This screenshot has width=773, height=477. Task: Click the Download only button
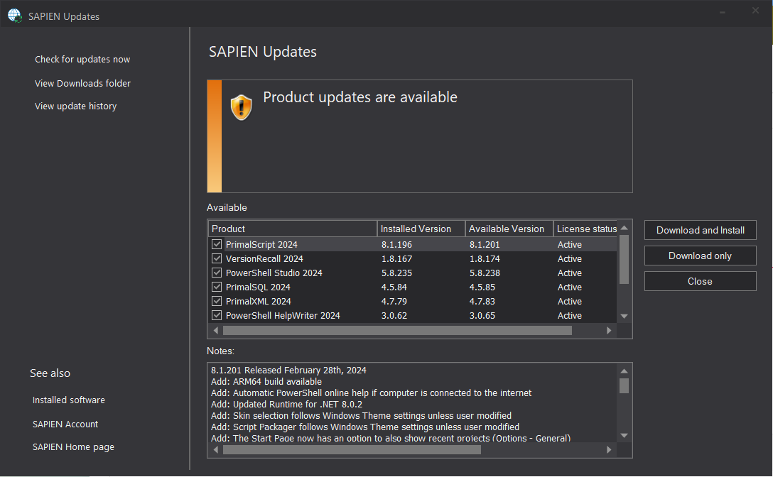click(700, 256)
